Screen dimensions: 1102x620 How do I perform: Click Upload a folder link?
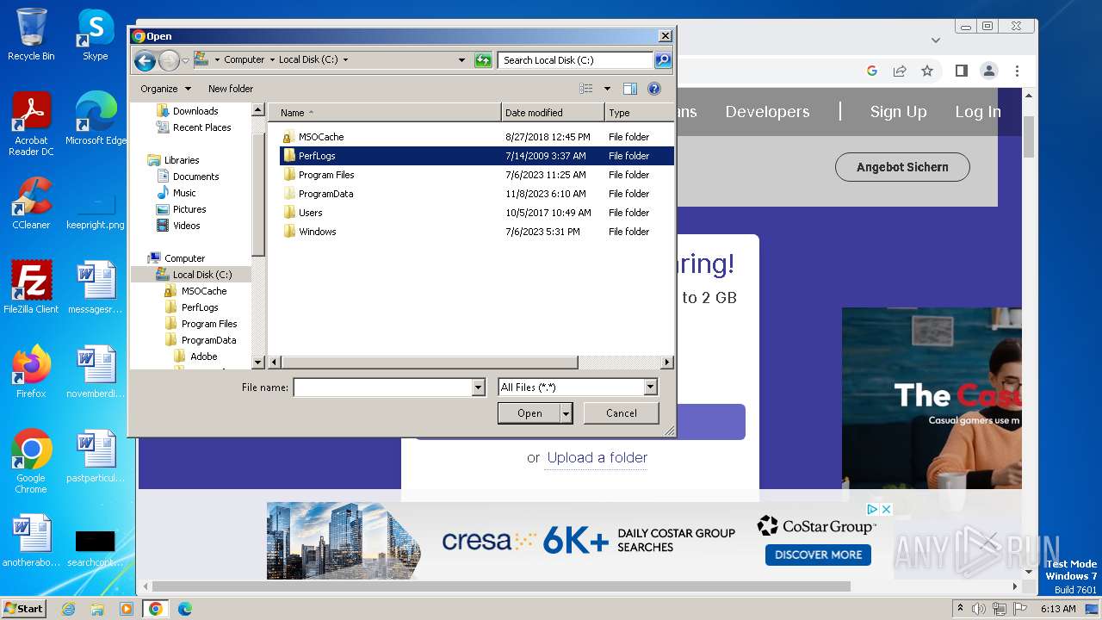[597, 457]
